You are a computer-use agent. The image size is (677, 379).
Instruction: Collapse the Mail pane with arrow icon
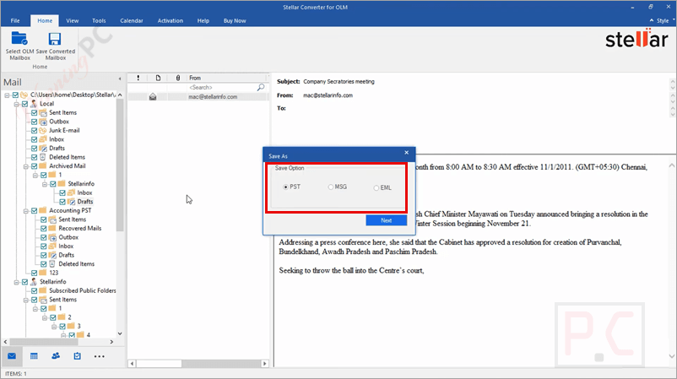[x=120, y=79]
